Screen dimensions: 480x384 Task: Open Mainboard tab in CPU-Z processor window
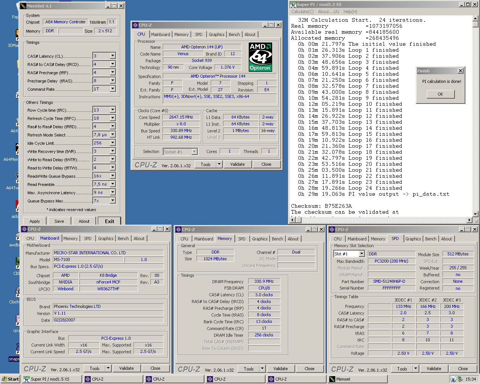coord(161,34)
